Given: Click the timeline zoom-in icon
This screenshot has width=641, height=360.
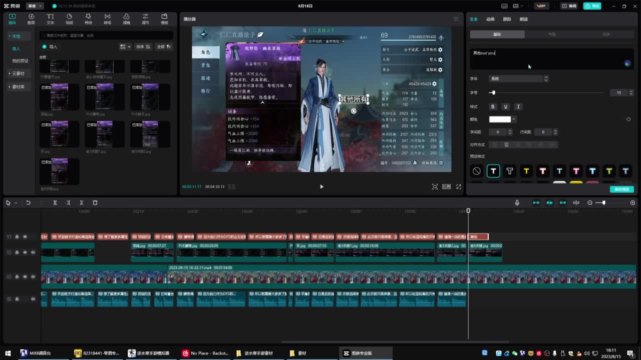Looking at the screenshot, I should tap(632, 202).
